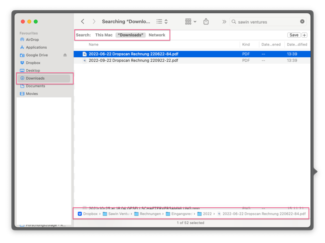Click the Save search button
Image resolution: width=325 pixels, height=243 pixels.
[x=294, y=35]
